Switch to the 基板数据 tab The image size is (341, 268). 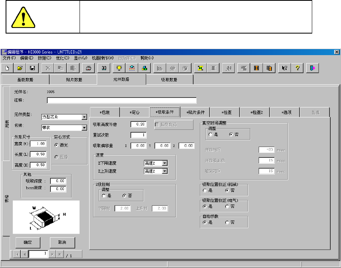pos(25,79)
